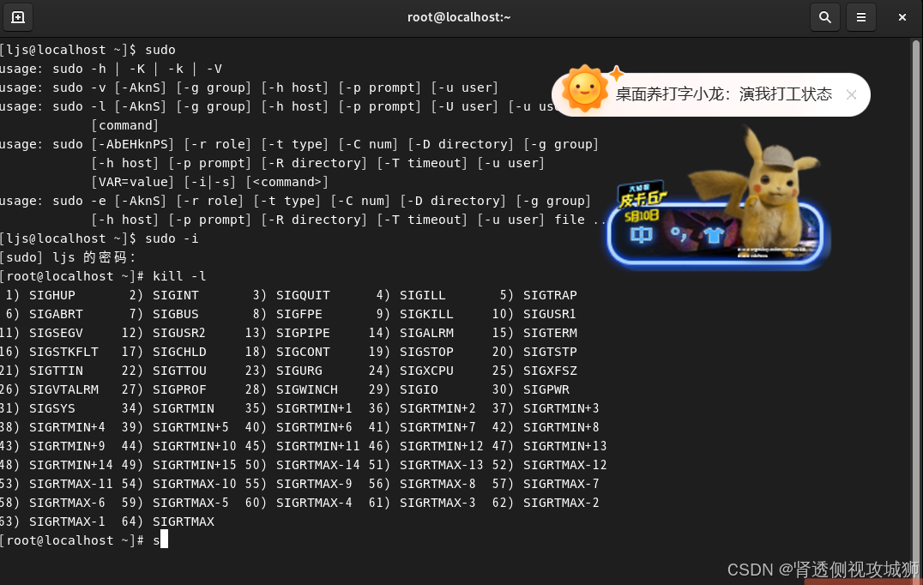Click the 皮卡丘 5月10日 promo badge
The height and width of the screenshot is (585, 923).
coord(642,202)
